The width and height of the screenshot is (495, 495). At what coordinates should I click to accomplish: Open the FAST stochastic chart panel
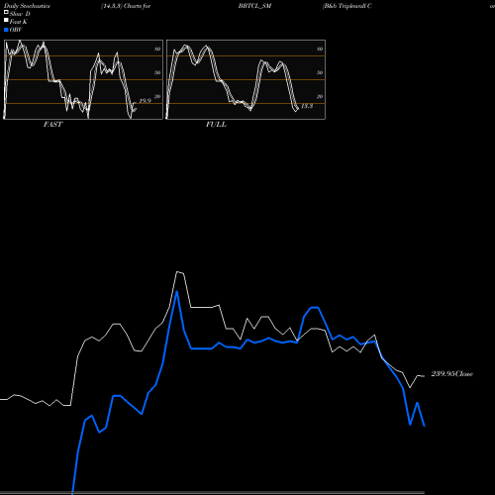pos(83,79)
